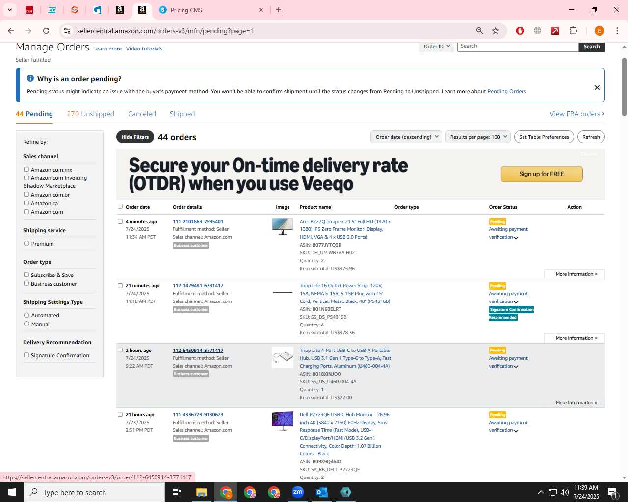This screenshot has height=502, width=628.
Task: Click the Hide Filters button
Action: [x=135, y=137]
